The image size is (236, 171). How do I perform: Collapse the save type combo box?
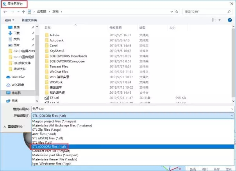232,116
